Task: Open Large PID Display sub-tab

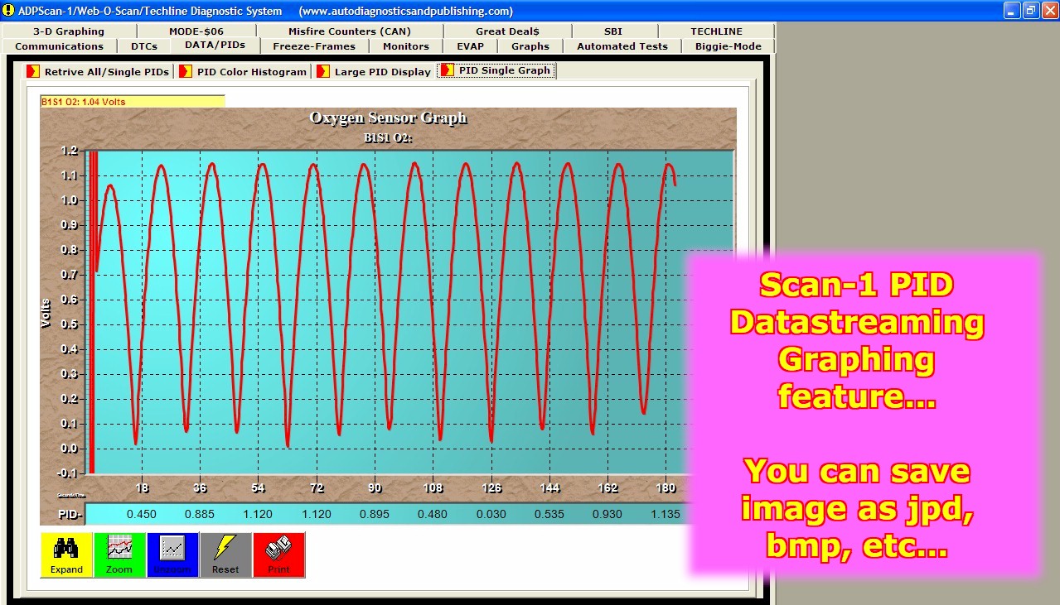Action: (x=374, y=71)
